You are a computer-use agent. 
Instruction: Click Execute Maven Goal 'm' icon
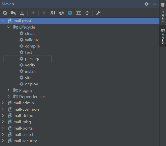(53, 13)
